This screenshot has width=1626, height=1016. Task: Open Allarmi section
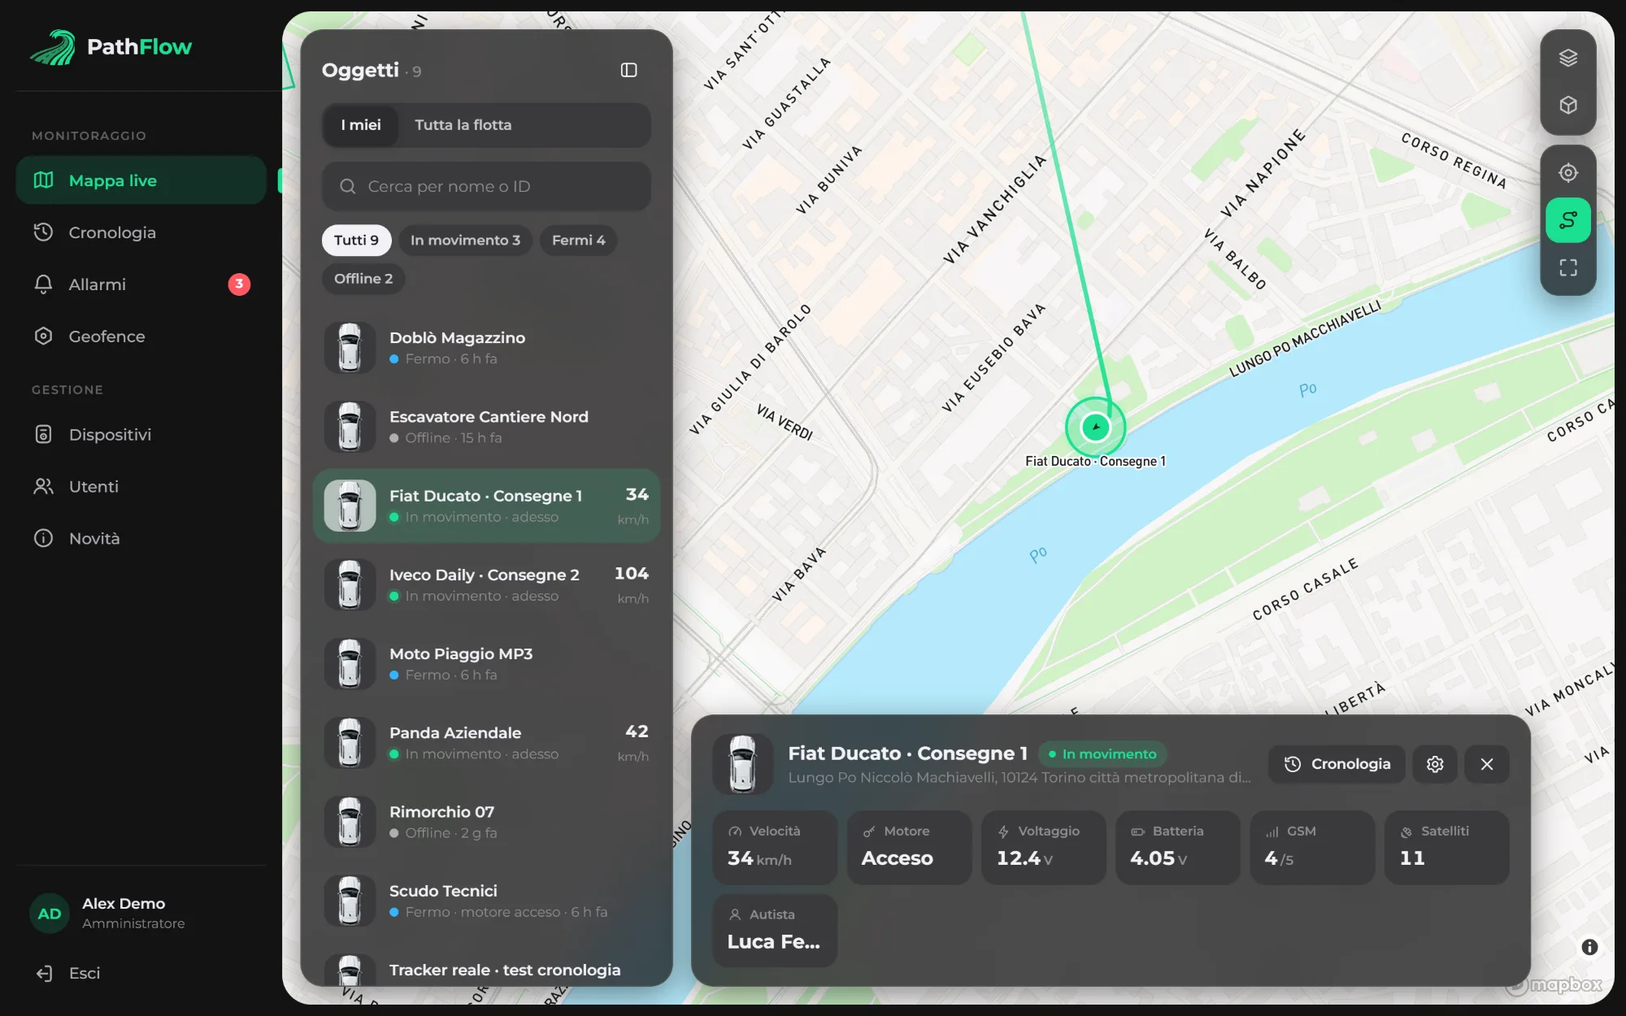click(141, 284)
